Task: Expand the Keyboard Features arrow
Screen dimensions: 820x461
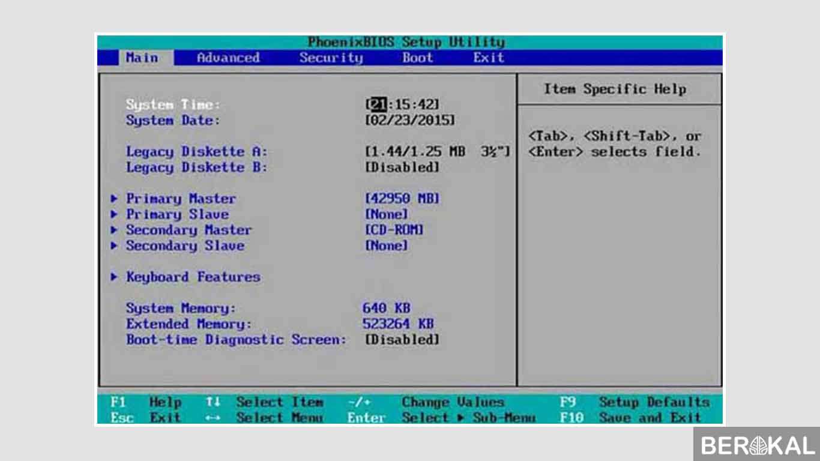Action: tap(114, 277)
